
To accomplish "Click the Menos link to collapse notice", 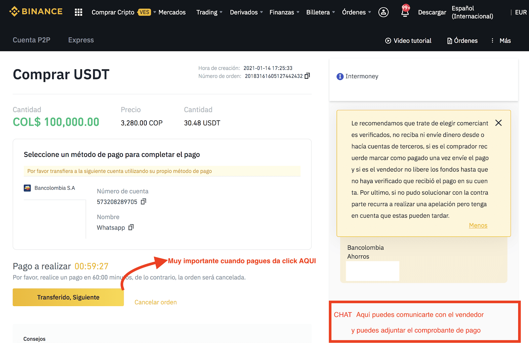I will point(478,226).
